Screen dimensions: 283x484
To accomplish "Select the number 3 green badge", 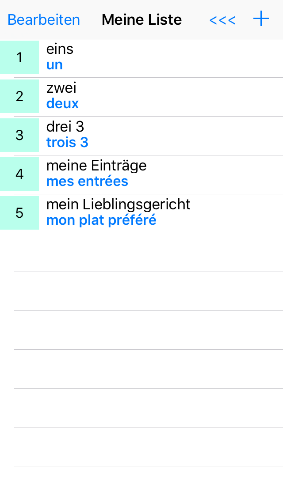I will coord(19,135).
